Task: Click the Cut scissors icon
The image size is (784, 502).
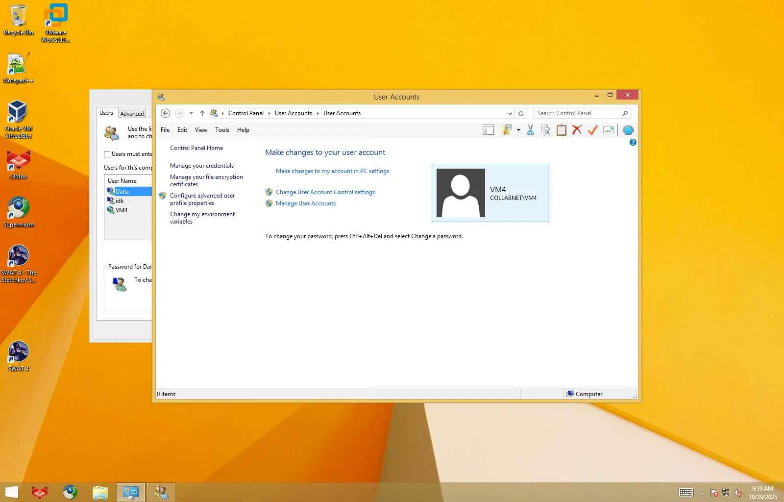Action: pyautogui.click(x=530, y=130)
